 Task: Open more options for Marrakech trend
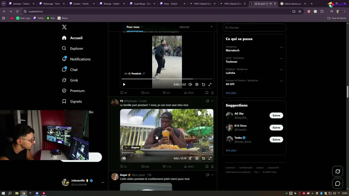coord(281,47)
